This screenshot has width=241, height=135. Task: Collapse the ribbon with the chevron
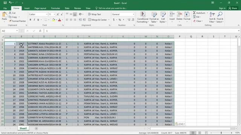tap(238, 25)
